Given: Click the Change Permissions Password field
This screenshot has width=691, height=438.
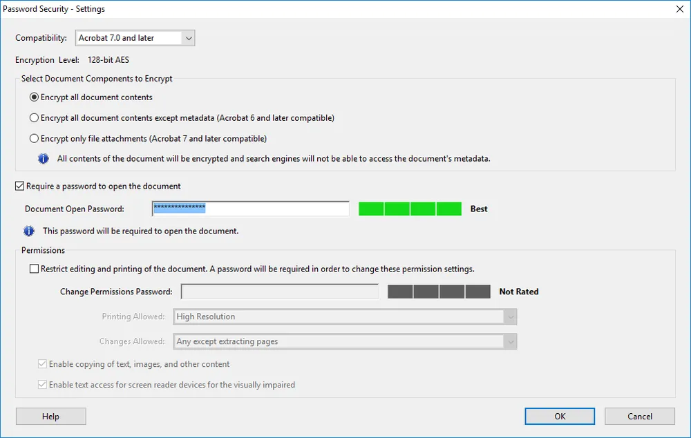Looking at the screenshot, I should 279,292.
